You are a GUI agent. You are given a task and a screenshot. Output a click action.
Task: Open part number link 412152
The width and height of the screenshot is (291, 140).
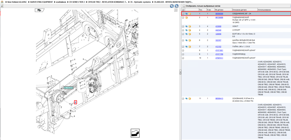(218, 47)
